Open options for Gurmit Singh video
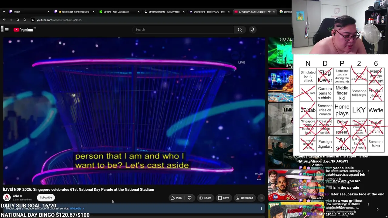 [x=368, y=205]
